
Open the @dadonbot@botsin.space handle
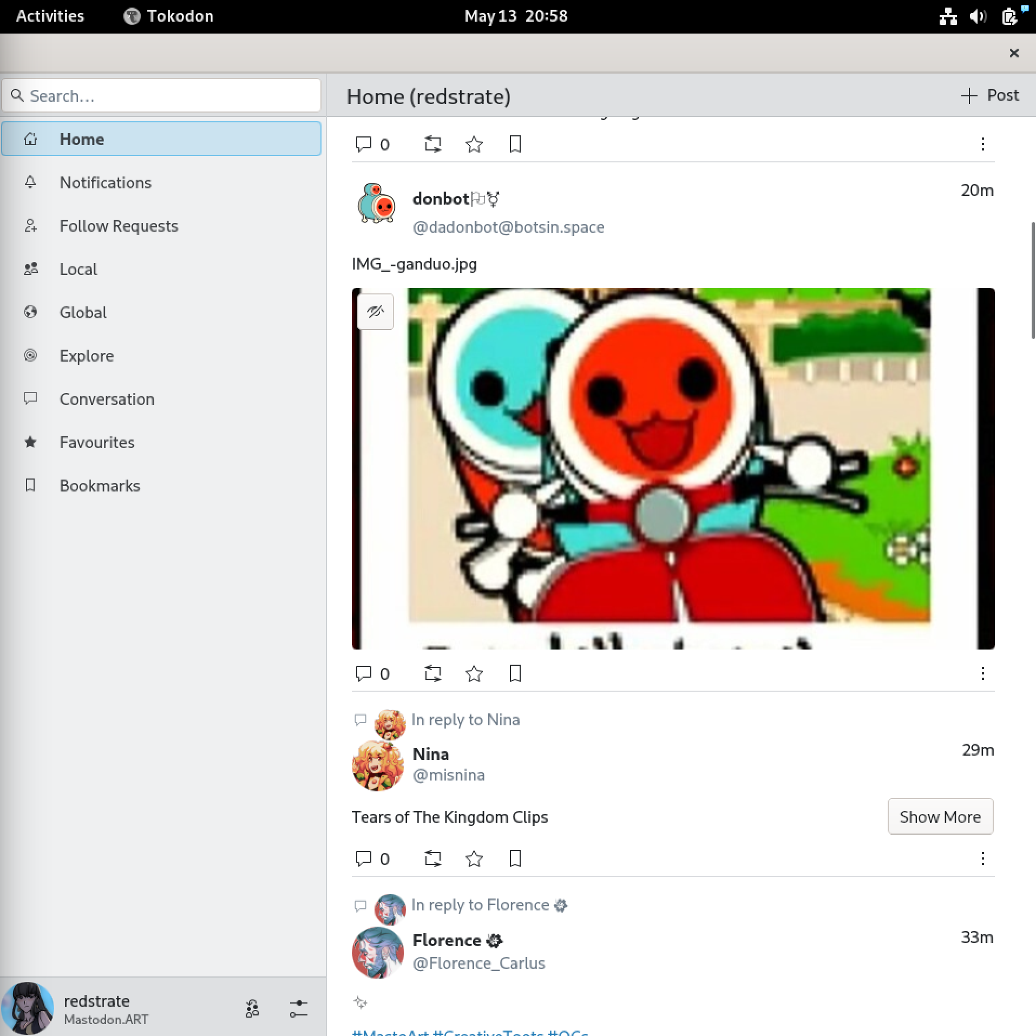coord(508,227)
